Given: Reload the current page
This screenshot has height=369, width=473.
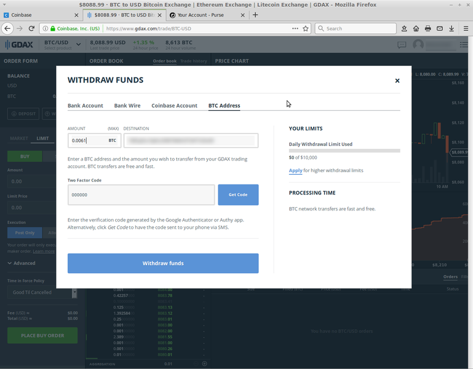Looking at the screenshot, I should [31, 28].
